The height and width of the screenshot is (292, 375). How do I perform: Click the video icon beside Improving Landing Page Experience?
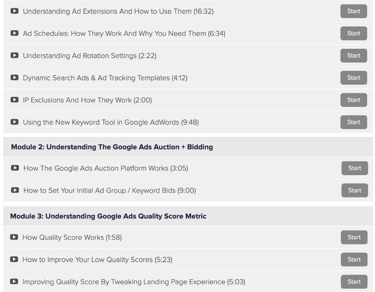coord(14,282)
